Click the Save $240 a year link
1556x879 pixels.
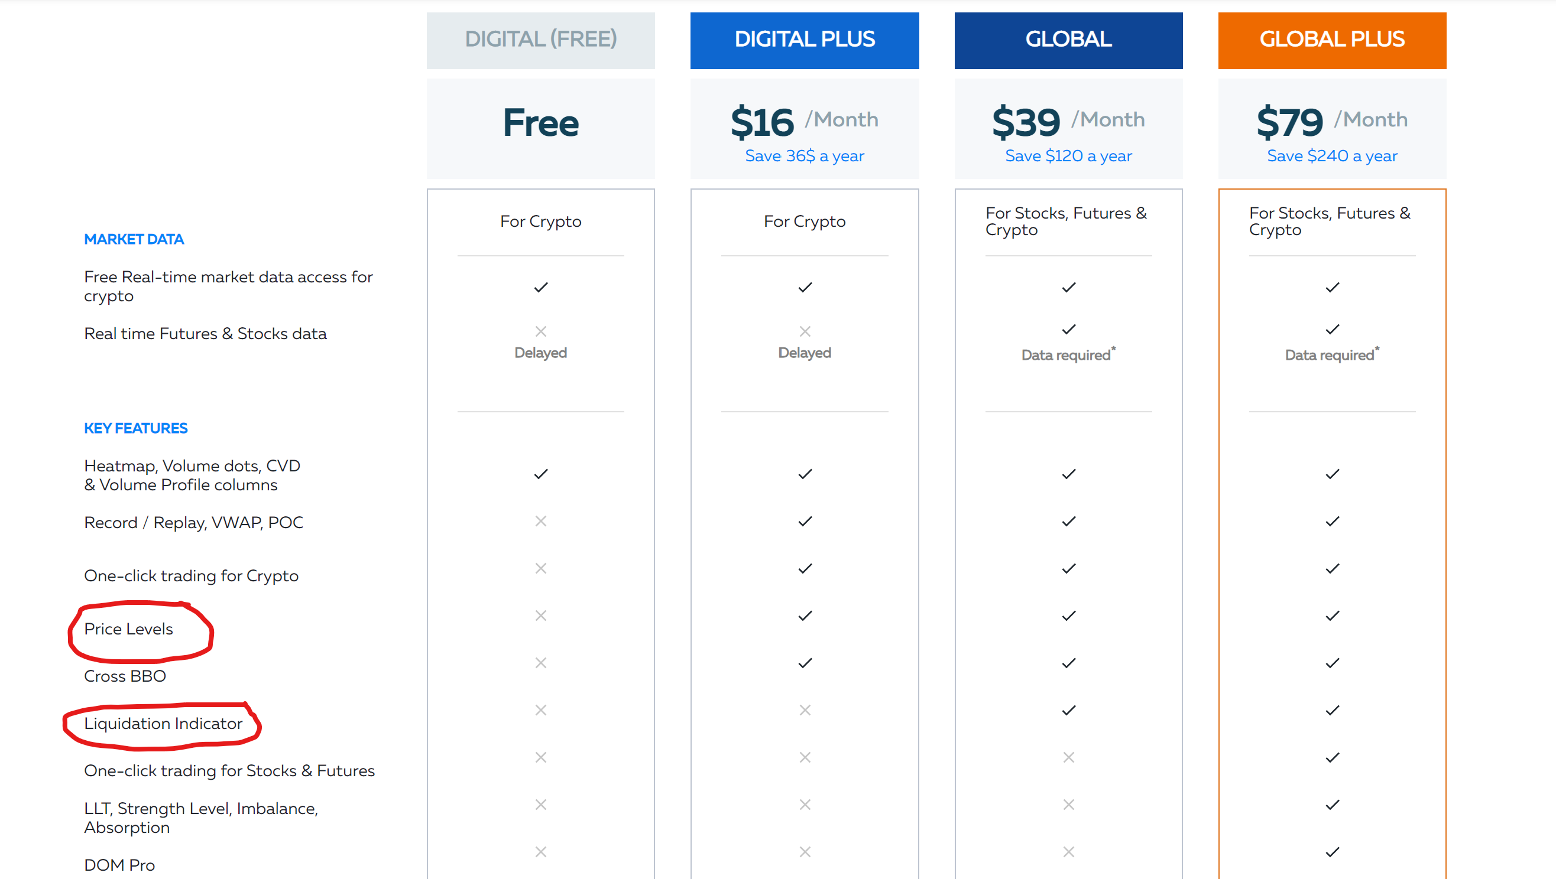tap(1332, 156)
